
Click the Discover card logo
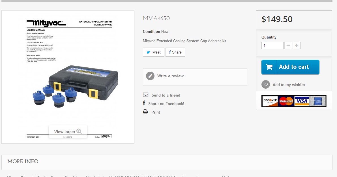270,101
